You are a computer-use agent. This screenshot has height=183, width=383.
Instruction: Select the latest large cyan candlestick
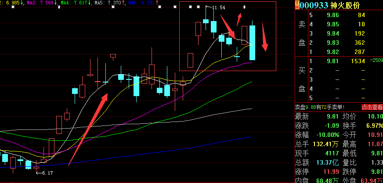[x=253, y=43]
